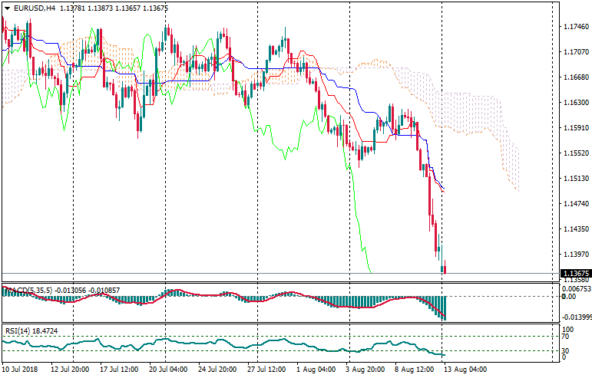Screen dimensions: 592x378
Task: Click the current price label 1.13675
Action: click(575, 273)
